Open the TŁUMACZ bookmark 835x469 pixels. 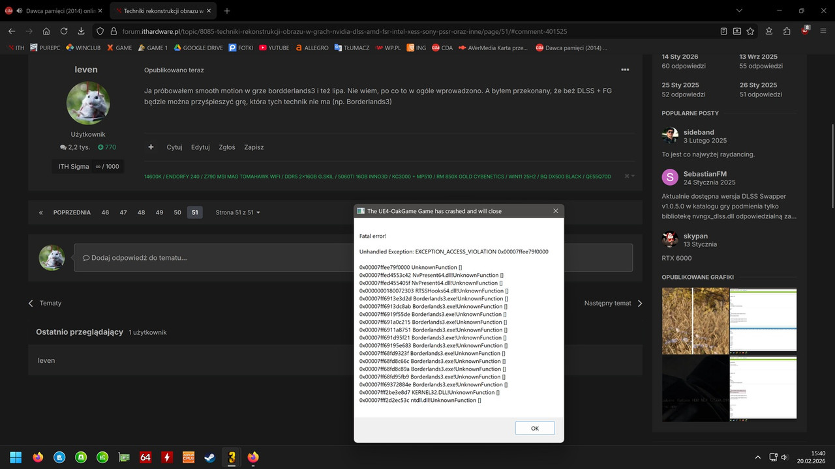352,48
